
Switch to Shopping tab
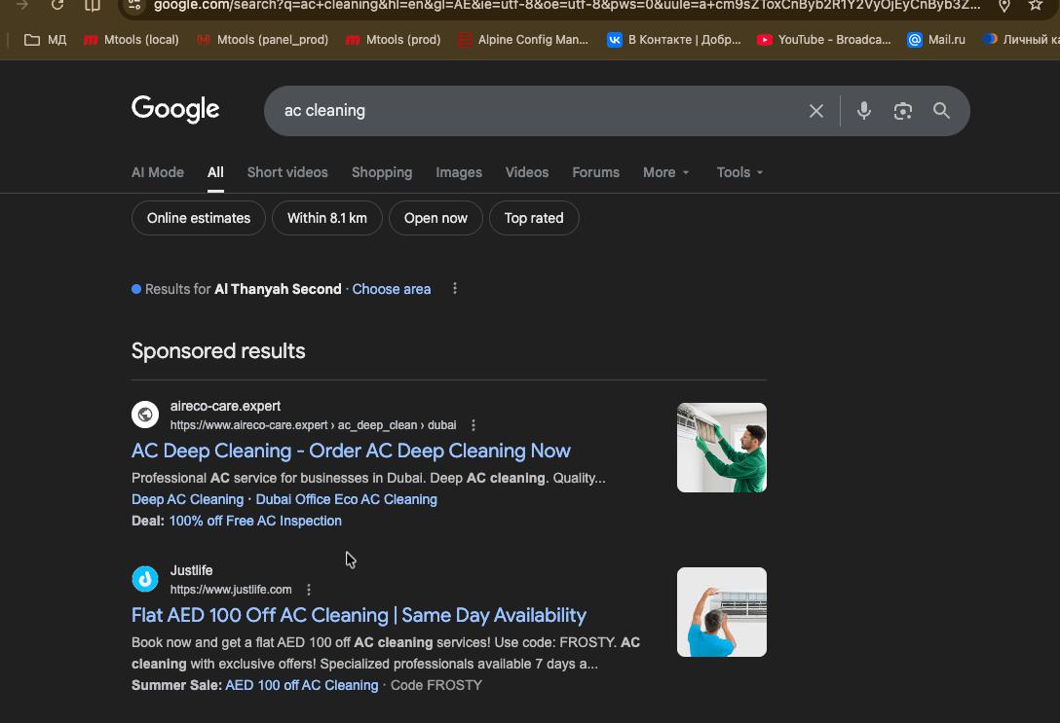click(382, 172)
